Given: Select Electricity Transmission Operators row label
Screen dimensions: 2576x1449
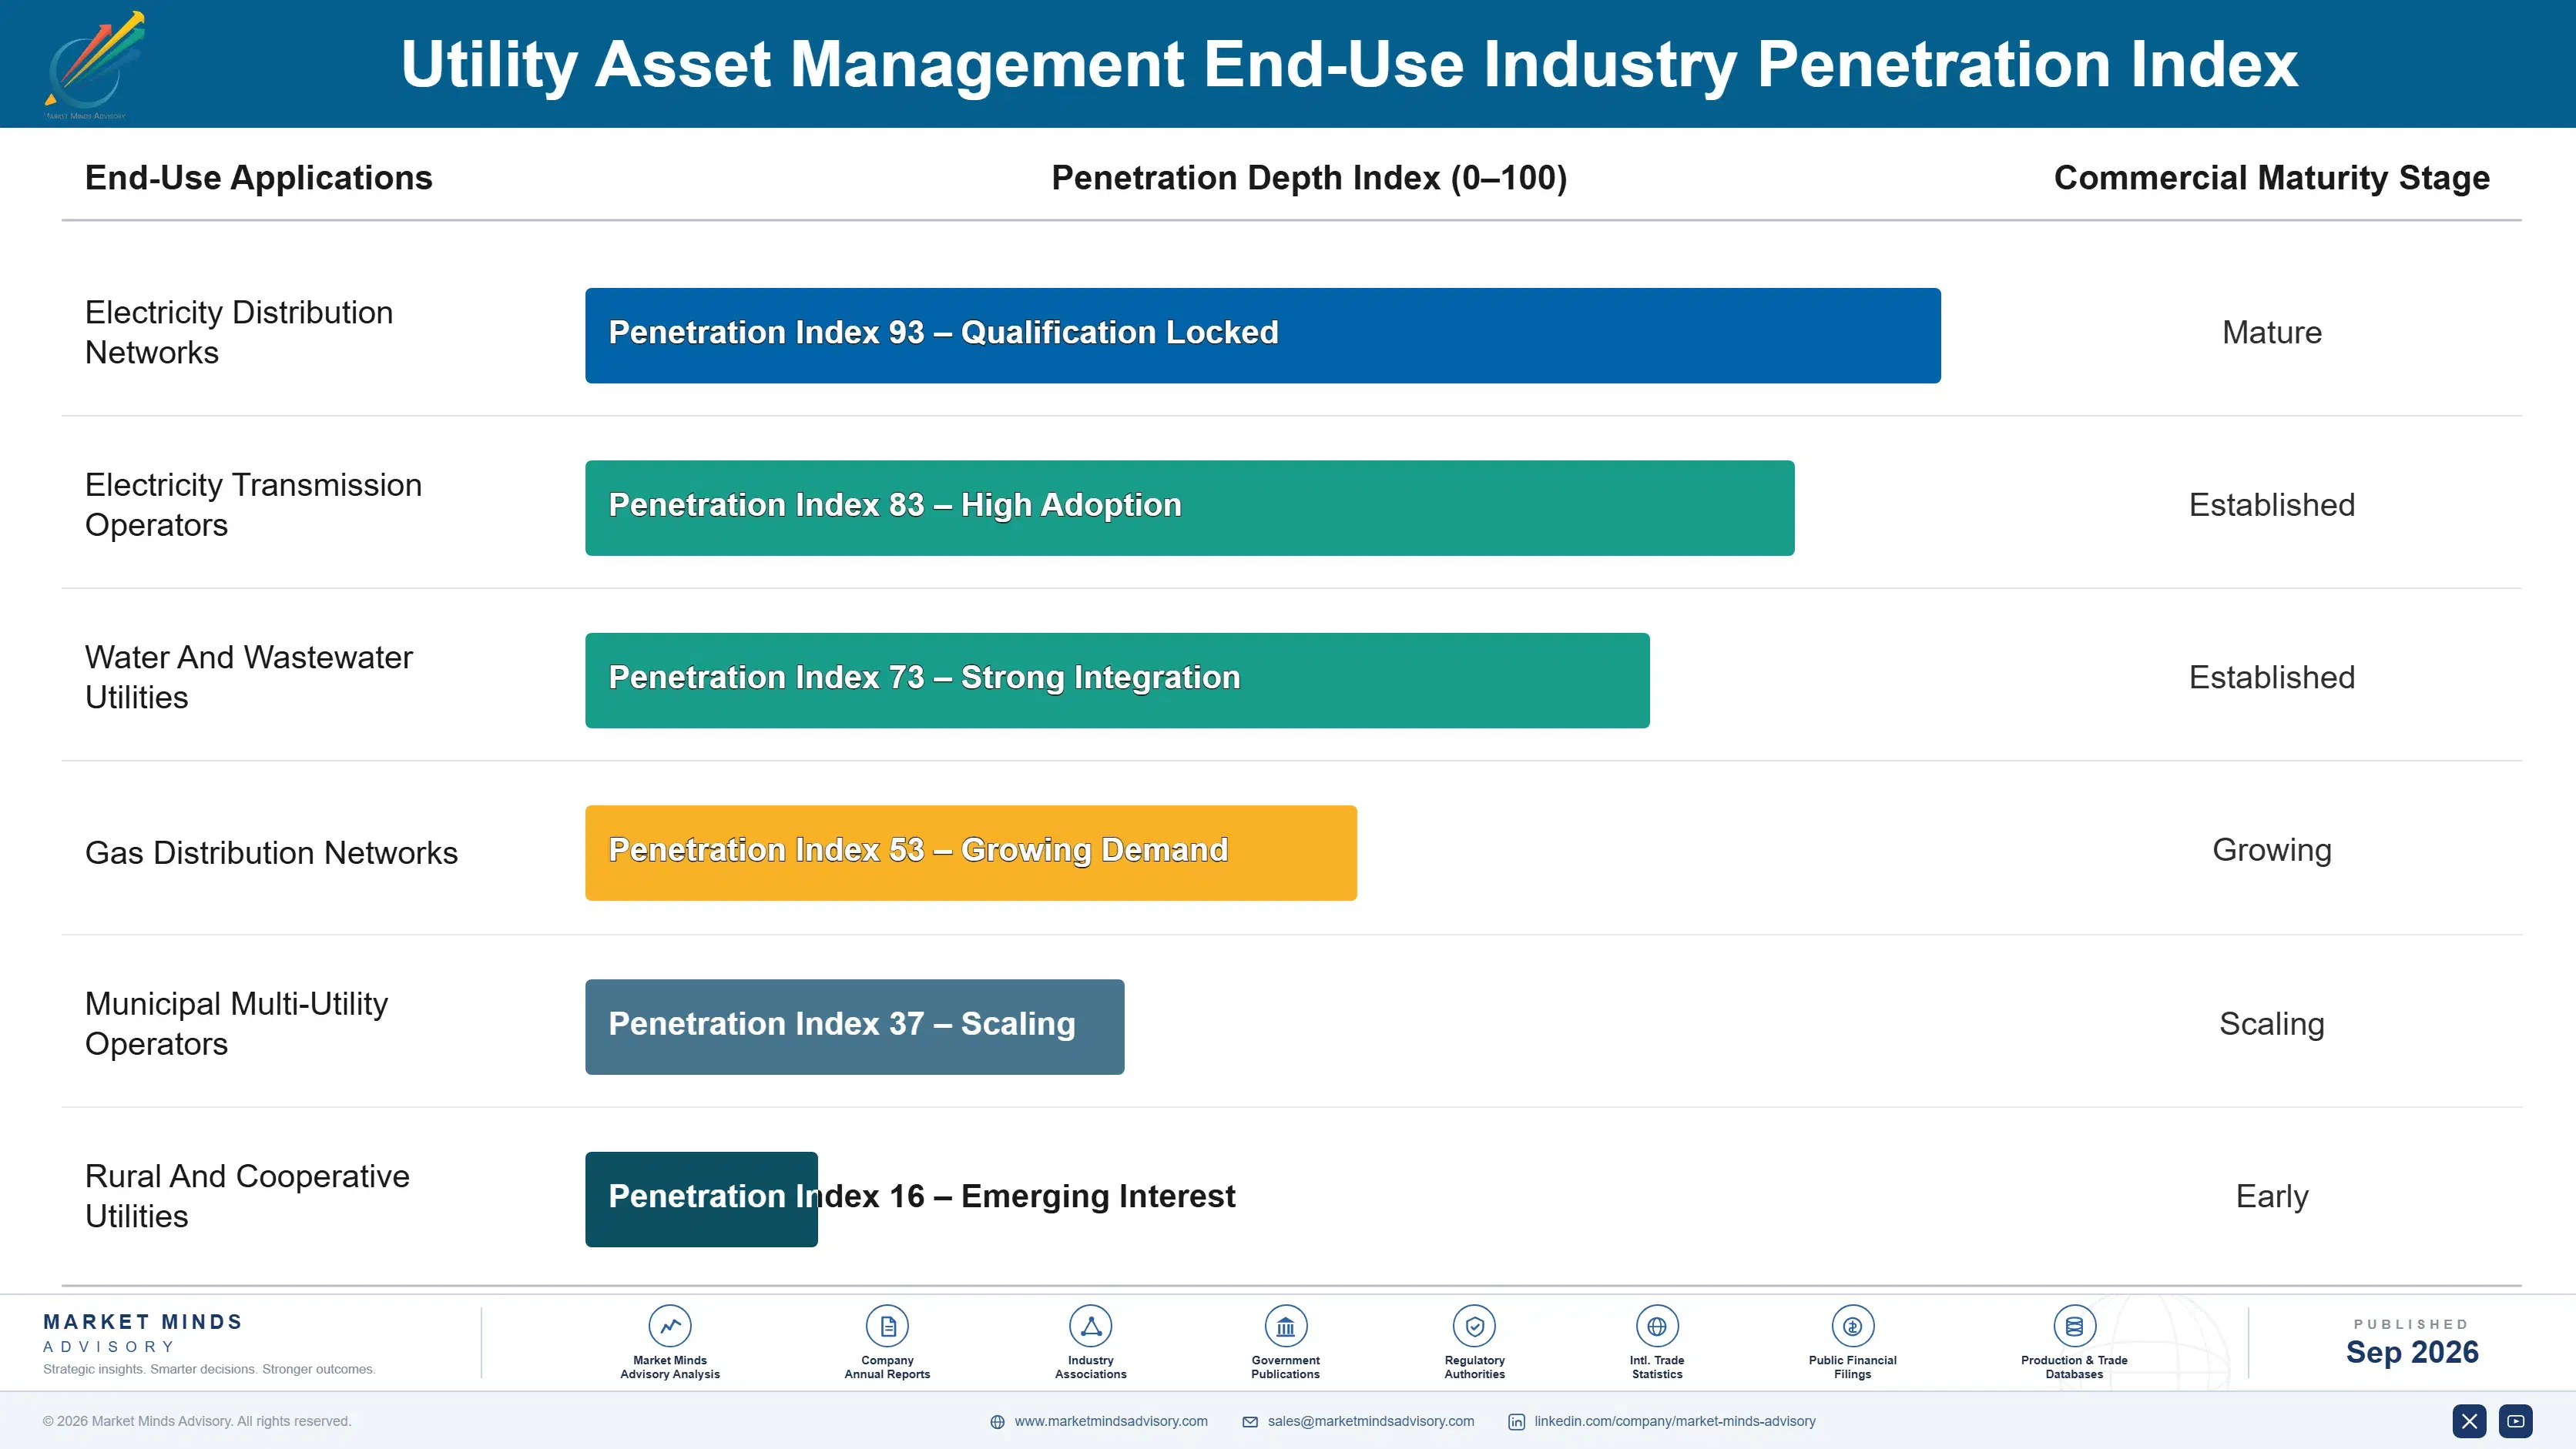Looking at the screenshot, I should [x=253, y=504].
